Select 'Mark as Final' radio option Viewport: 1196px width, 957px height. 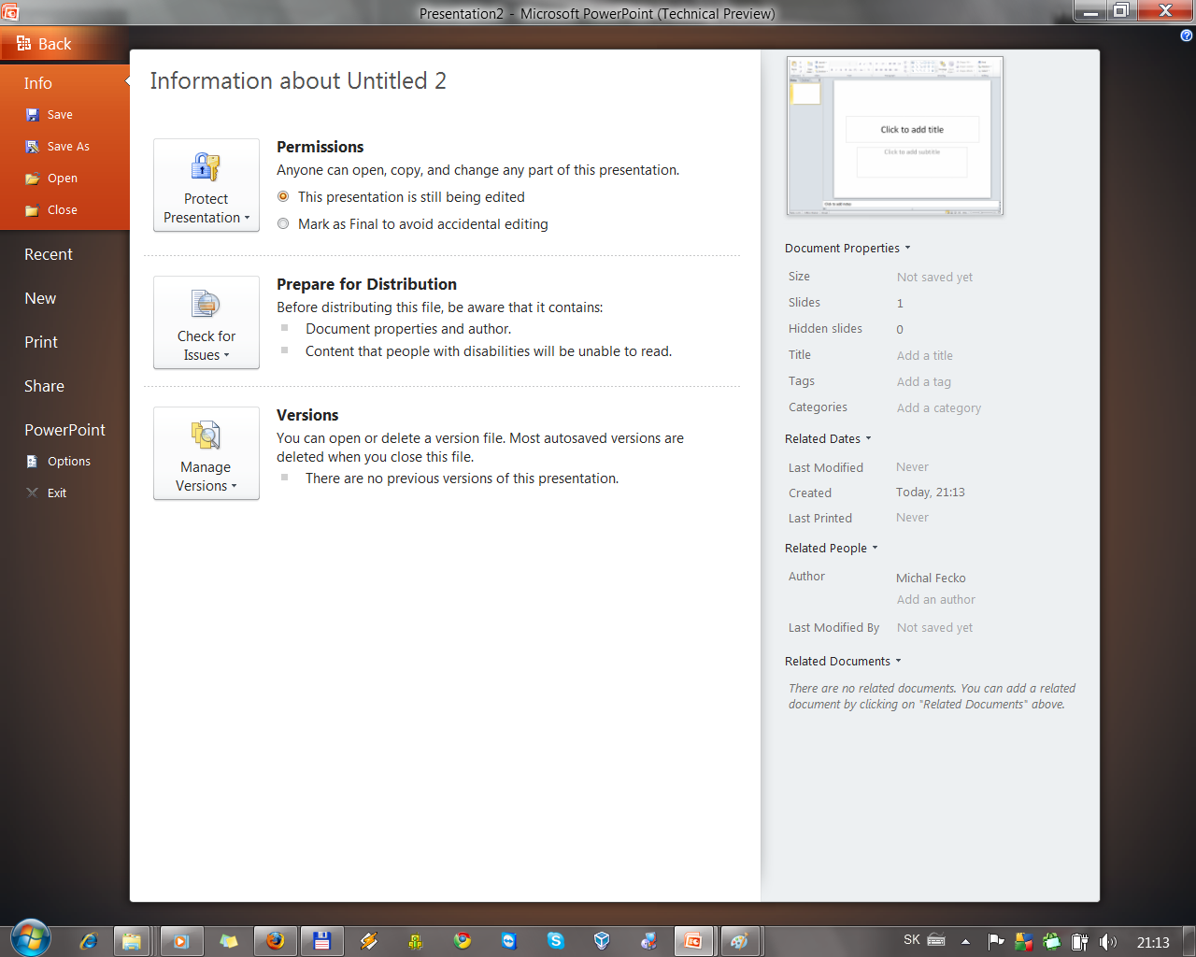tap(283, 224)
